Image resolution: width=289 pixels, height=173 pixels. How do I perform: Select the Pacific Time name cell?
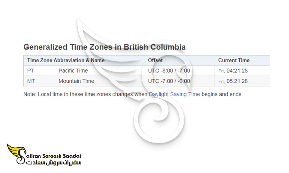point(73,71)
